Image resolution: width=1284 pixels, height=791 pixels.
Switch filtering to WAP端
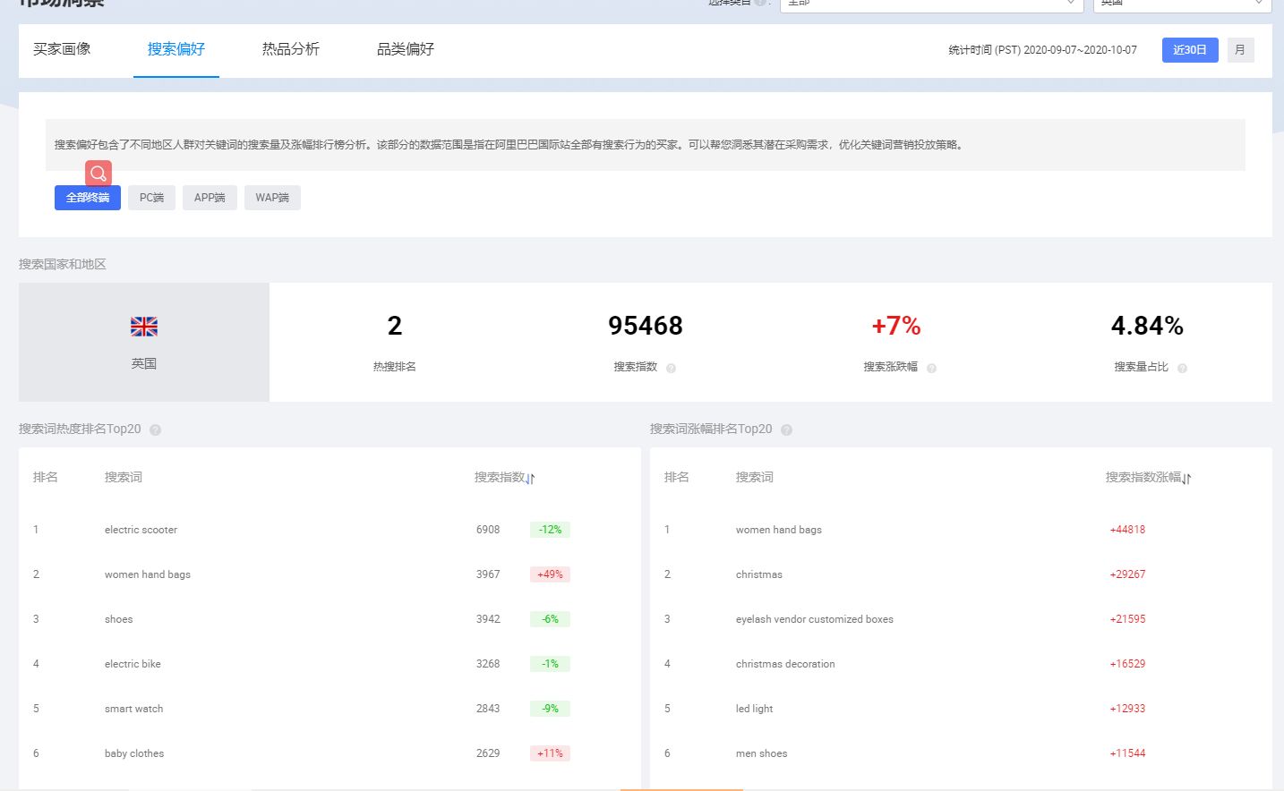coord(272,197)
